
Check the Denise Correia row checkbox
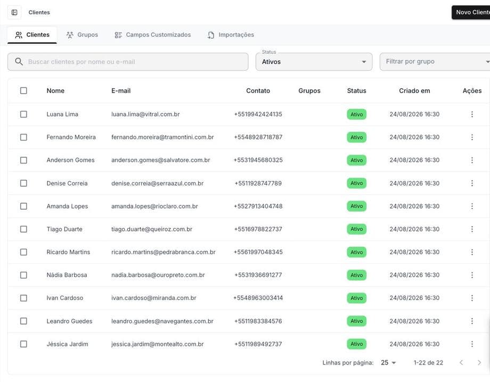click(23, 183)
